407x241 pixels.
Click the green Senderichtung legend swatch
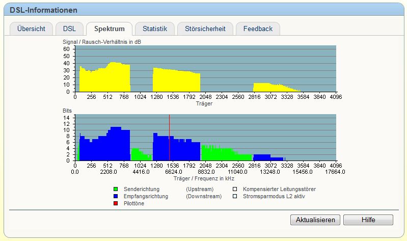tap(116, 189)
